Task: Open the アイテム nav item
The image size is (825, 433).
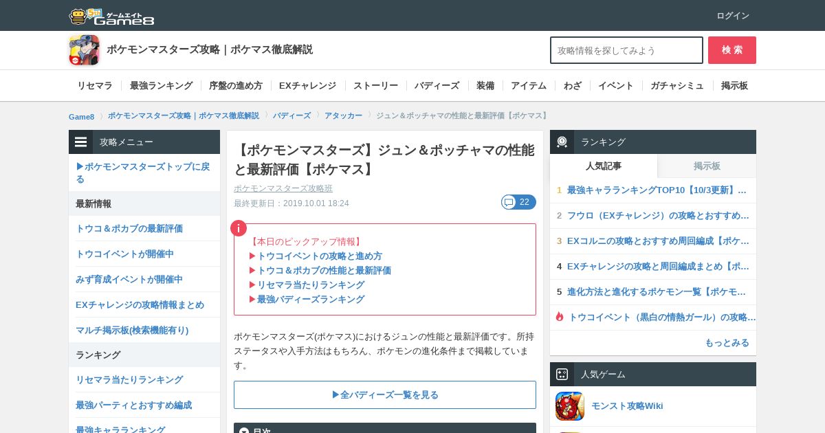Action: click(529, 86)
